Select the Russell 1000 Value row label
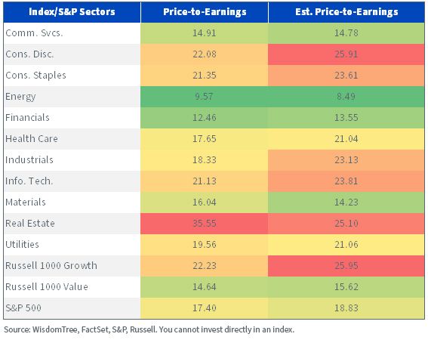Viewport: 428px width, 340px height. click(x=47, y=286)
